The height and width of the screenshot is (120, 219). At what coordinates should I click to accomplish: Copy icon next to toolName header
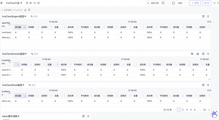(9, 93)
